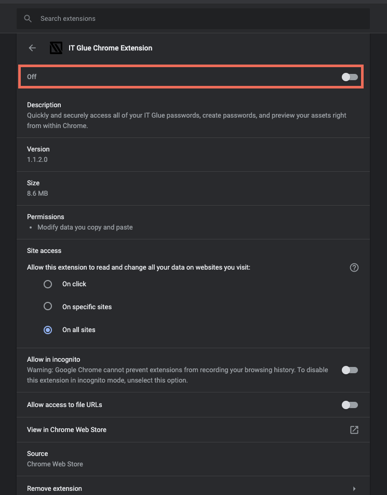
Task: Click the IT Glue Chrome Extension title
Action: 110,48
